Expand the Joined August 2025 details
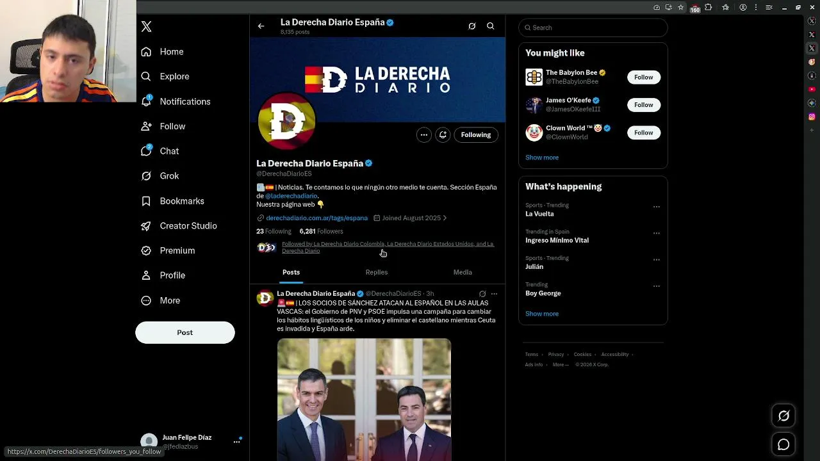This screenshot has width=820, height=461. click(x=411, y=218)
